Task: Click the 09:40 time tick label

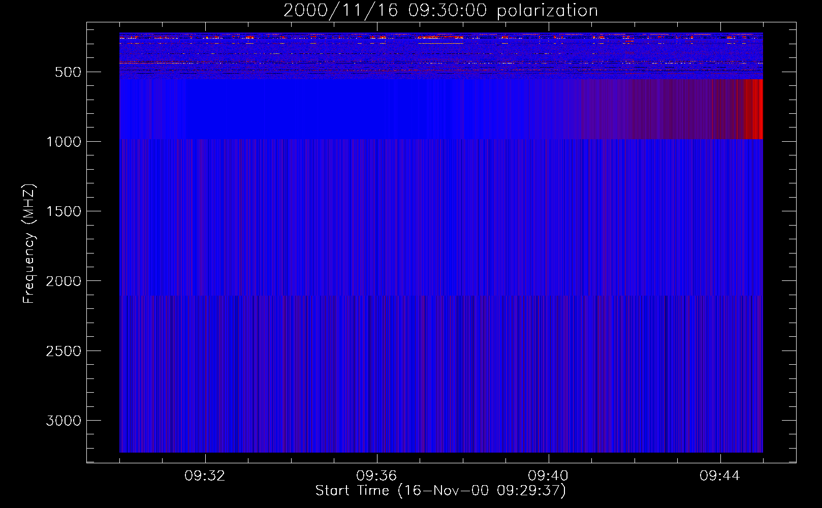Action: 548,476
